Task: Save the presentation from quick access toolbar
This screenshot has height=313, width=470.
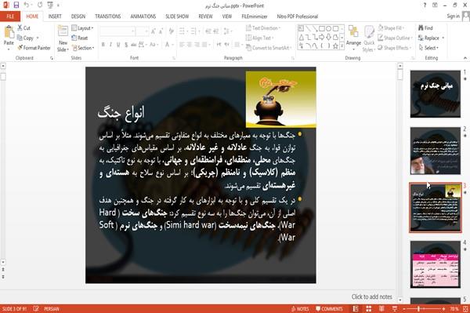Action: (16, 5)
